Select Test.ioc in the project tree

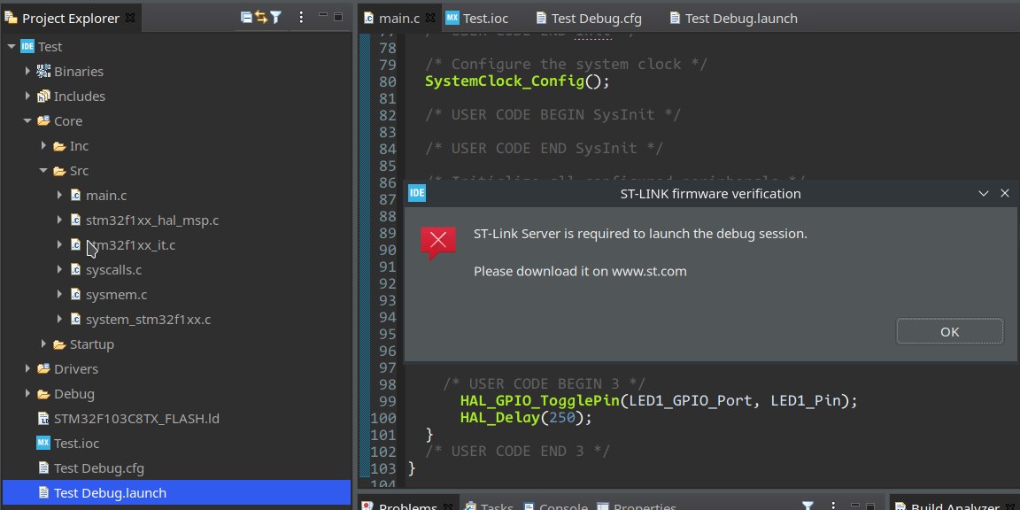pos(77,443)
